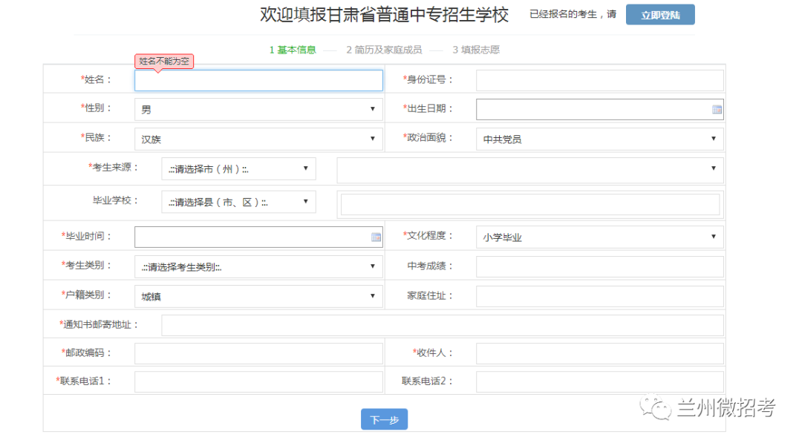Open the 出生日期 calendar picker icon
The image size is (802, 443).
click(x=717, y=109)
